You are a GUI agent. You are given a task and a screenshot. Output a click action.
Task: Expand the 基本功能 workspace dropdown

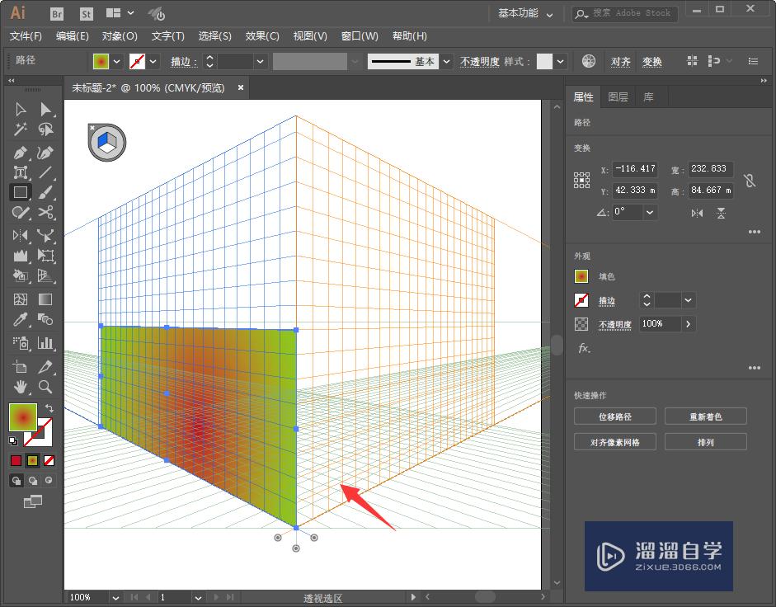point(550,14)
